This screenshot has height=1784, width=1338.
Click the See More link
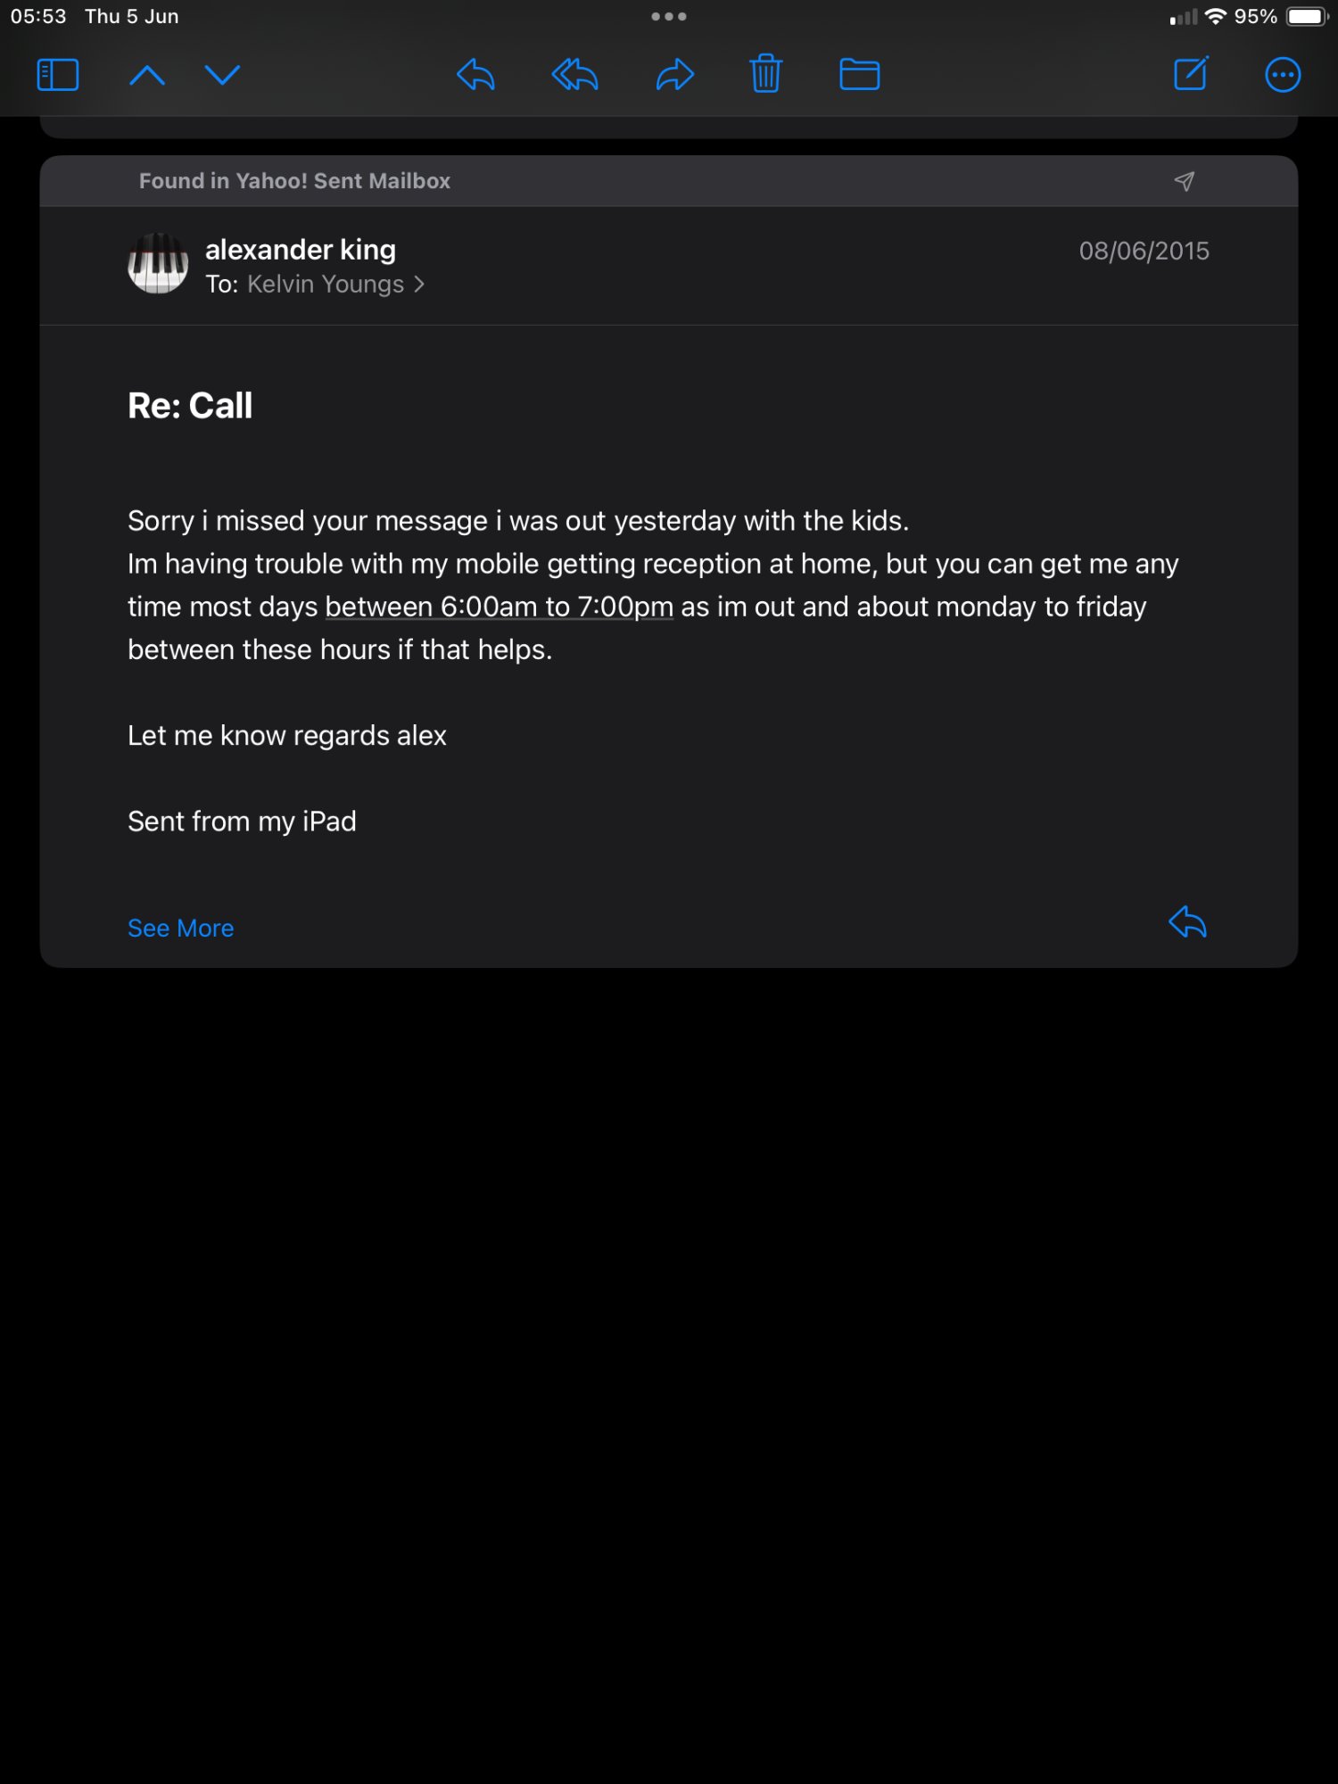click(180, 929)
